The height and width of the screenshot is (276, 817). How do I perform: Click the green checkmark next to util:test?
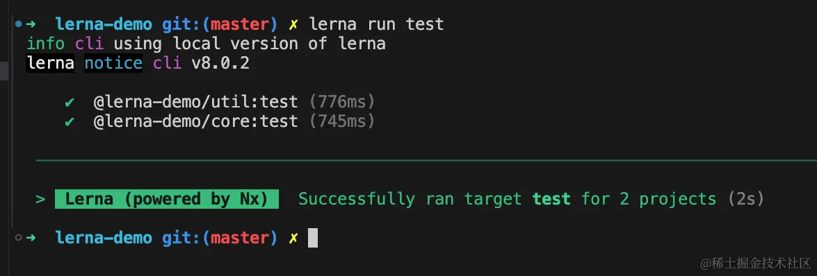click(70, 103)
